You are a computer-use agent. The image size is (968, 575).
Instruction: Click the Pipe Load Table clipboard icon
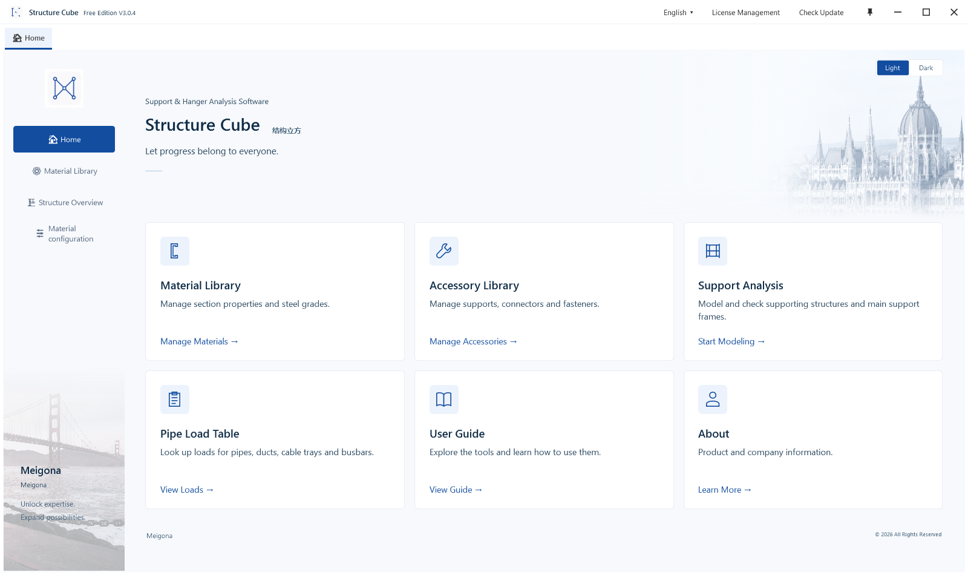(x=175, y=399)
